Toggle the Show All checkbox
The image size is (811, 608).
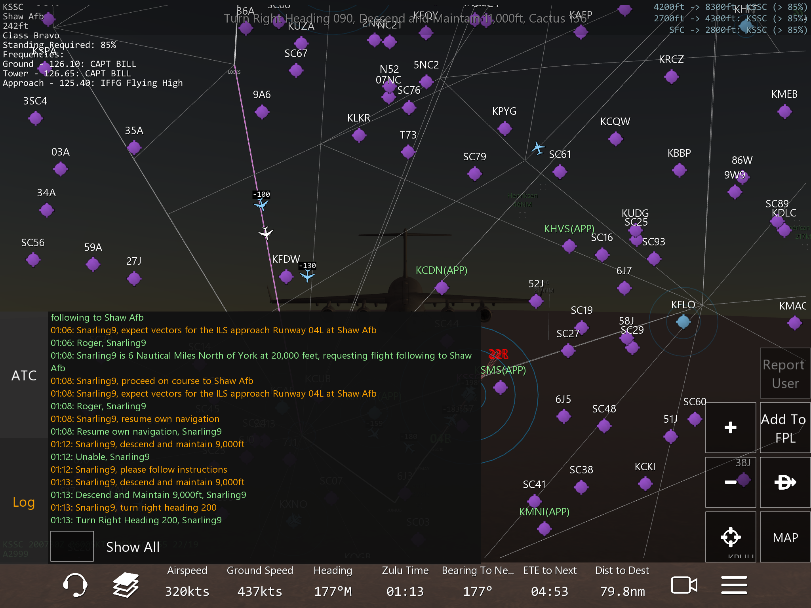coord(72,546)
